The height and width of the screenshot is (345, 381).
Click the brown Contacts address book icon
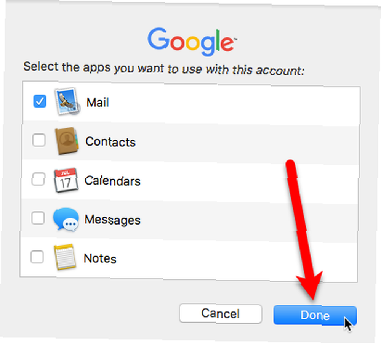click(67, 141)
